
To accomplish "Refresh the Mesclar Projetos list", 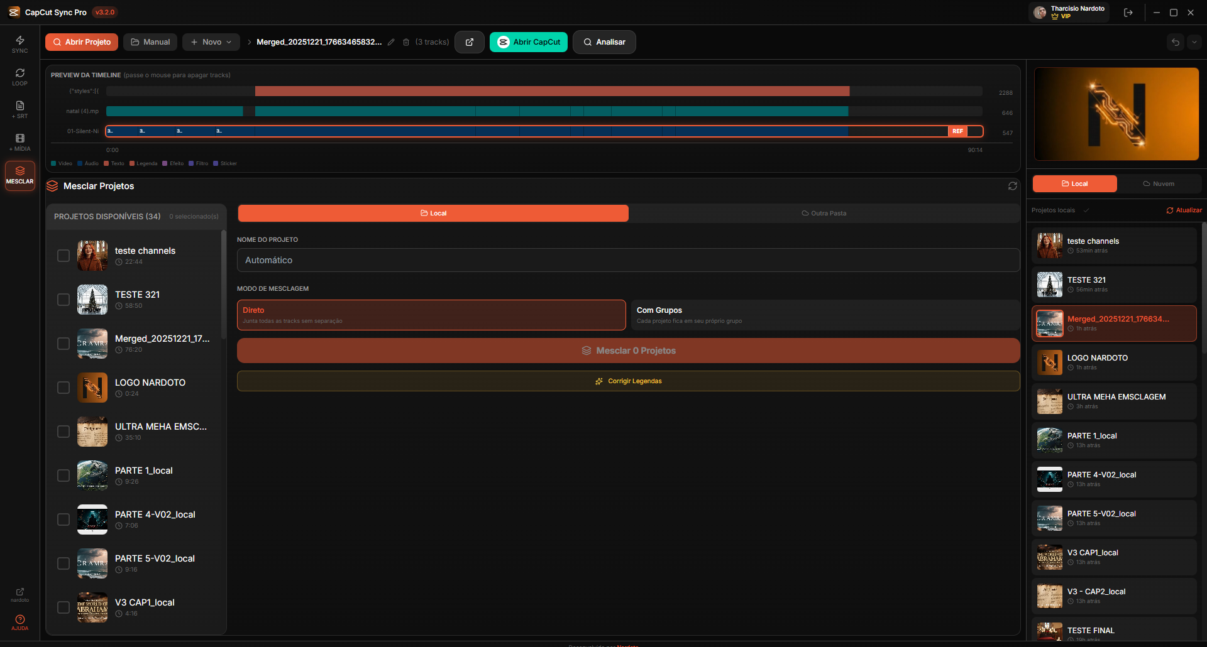I will pos(1012,186).
